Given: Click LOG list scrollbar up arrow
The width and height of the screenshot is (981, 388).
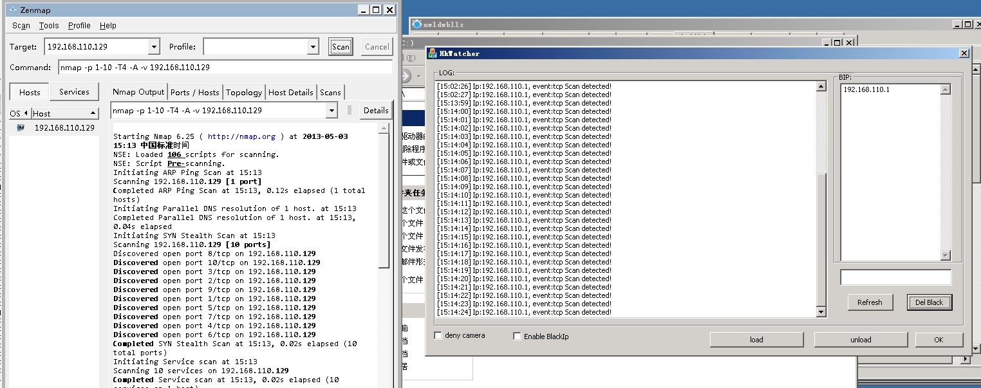Looking at the screenshot, I should pyautogui.click(x=821, y=87).
